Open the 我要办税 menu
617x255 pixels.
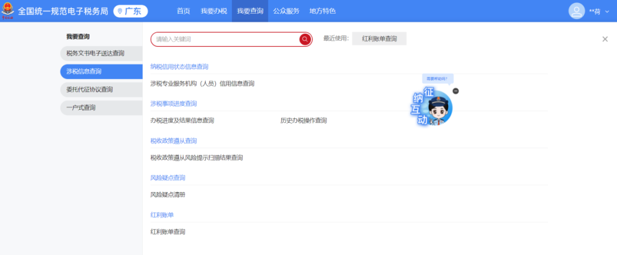coord(213,11)
